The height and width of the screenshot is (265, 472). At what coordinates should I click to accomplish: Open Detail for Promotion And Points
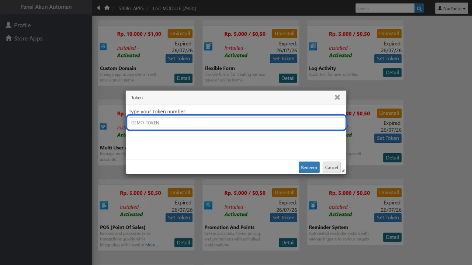[x=288, y=243]
